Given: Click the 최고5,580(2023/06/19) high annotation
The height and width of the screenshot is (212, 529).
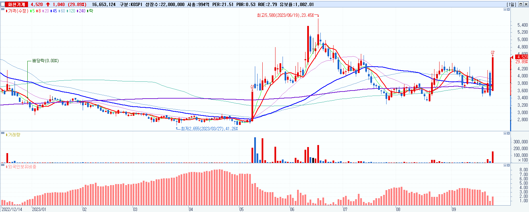Looking at the screenshot, I should point(285,15).
